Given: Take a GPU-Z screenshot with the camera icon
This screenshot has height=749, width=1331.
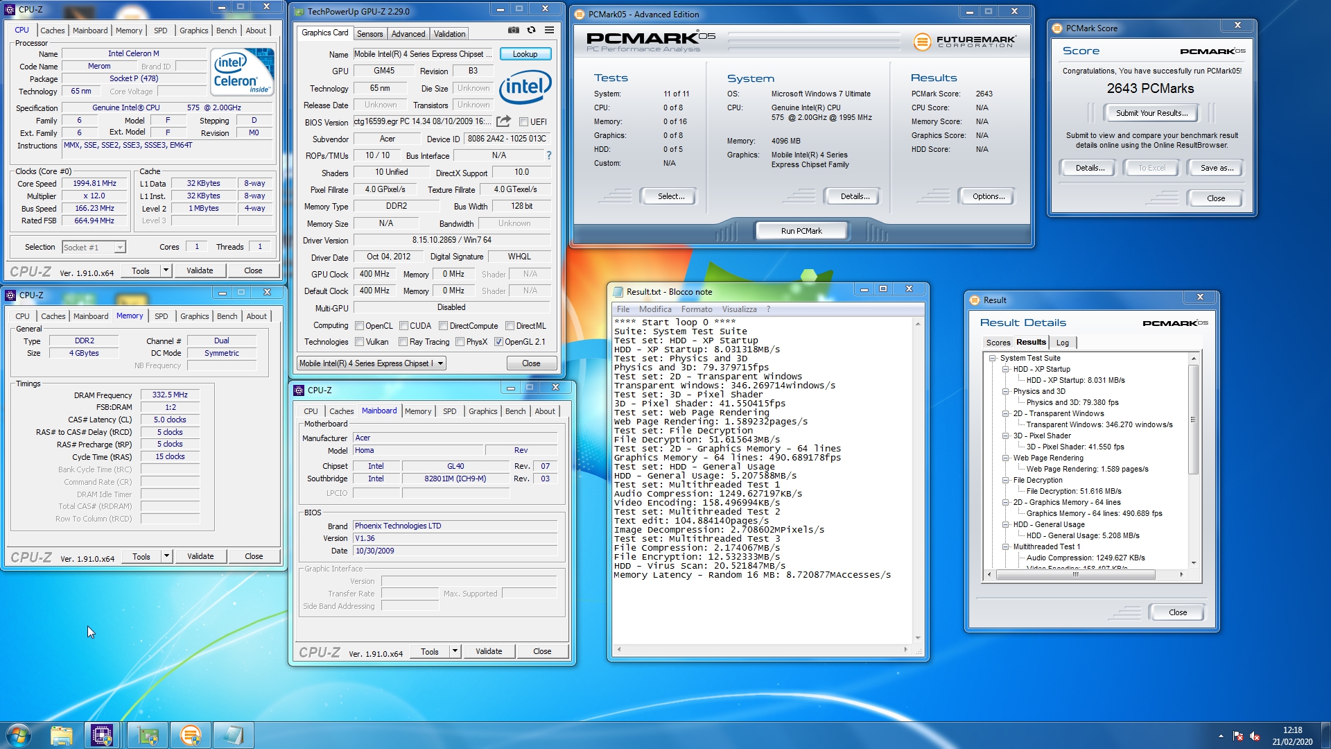Looking at the screenshot, I should (x=513, y=31).
